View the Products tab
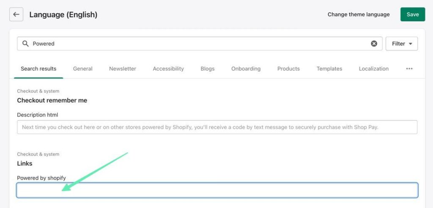 click(288, 69)
